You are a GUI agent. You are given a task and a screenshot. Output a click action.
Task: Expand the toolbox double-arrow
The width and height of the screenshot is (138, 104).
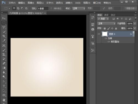pos(2,12)
